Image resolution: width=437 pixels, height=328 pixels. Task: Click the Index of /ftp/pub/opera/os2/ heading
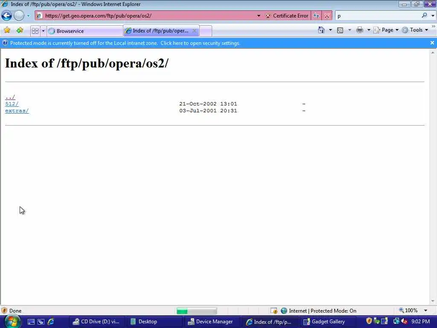pyautogui.click(x=87, y=63)
